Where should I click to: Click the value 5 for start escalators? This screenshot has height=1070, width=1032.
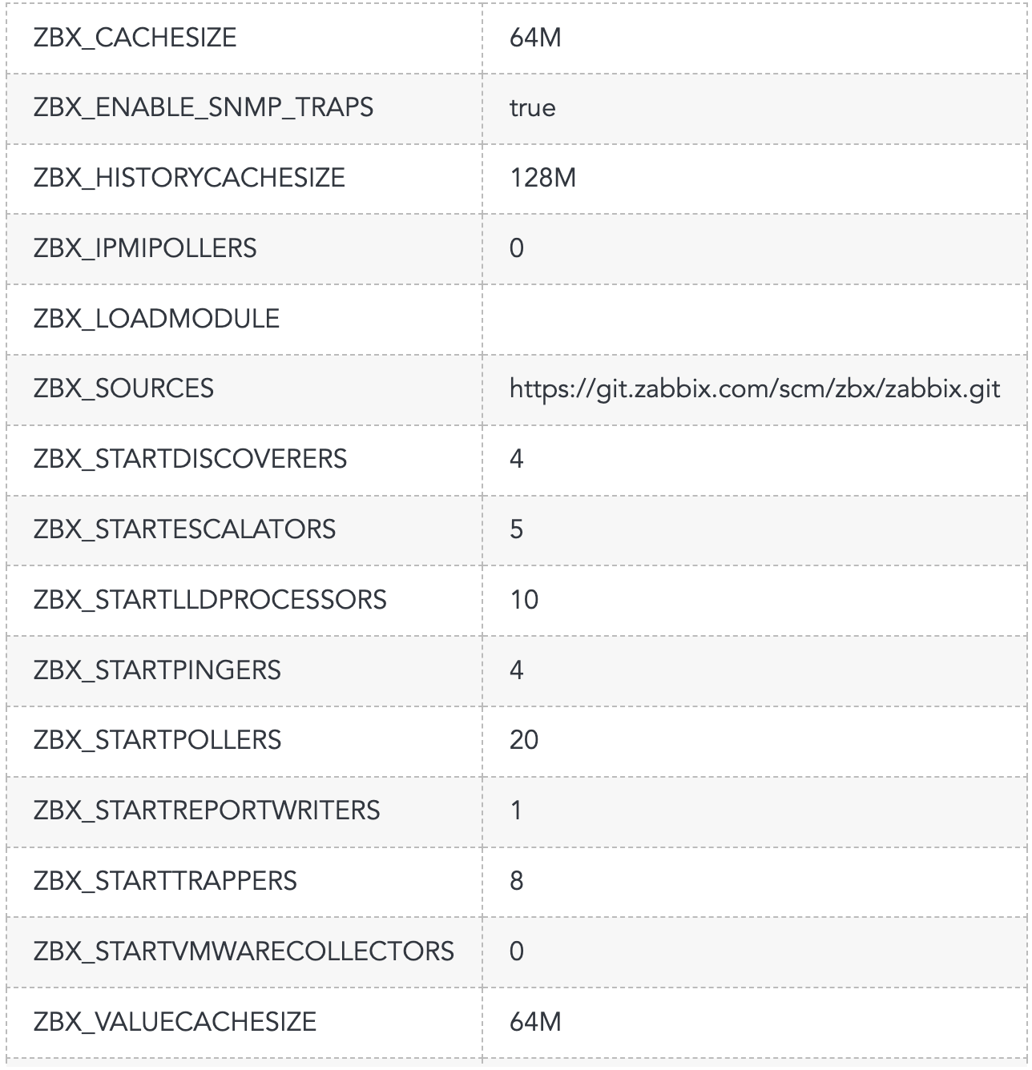point(517,529)
